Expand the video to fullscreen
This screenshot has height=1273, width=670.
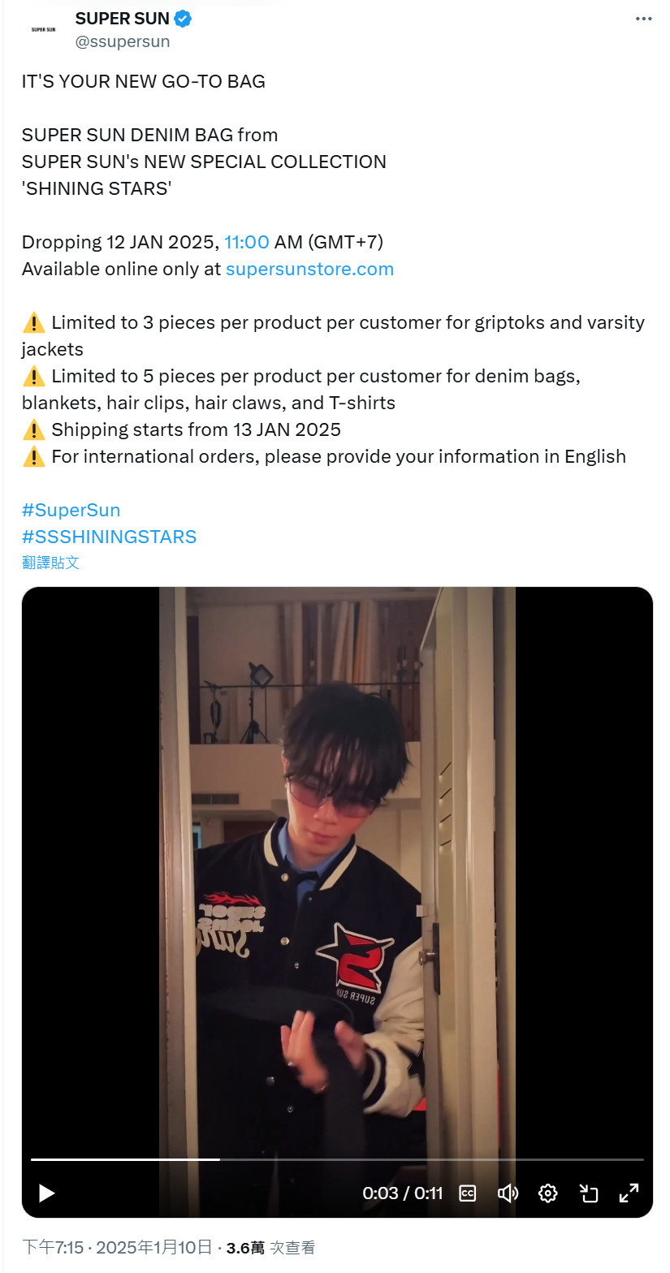tap(629, 1193)
